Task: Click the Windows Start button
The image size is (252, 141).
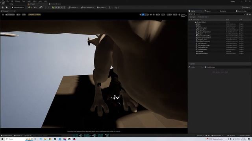Action: click(x=2, y=139)
